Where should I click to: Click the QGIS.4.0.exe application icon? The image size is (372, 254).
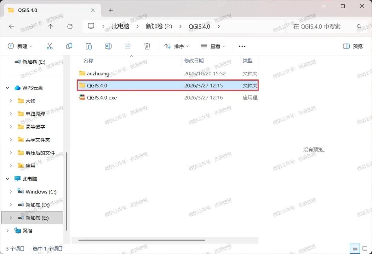coord(82,97)
